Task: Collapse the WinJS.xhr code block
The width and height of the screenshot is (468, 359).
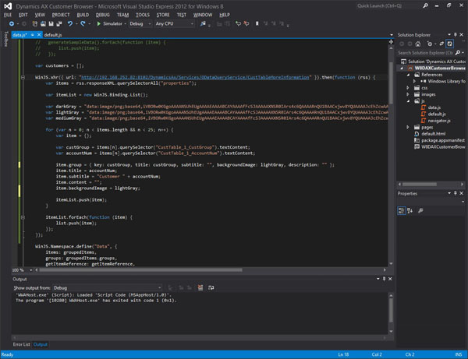Action: pos(23,77)
